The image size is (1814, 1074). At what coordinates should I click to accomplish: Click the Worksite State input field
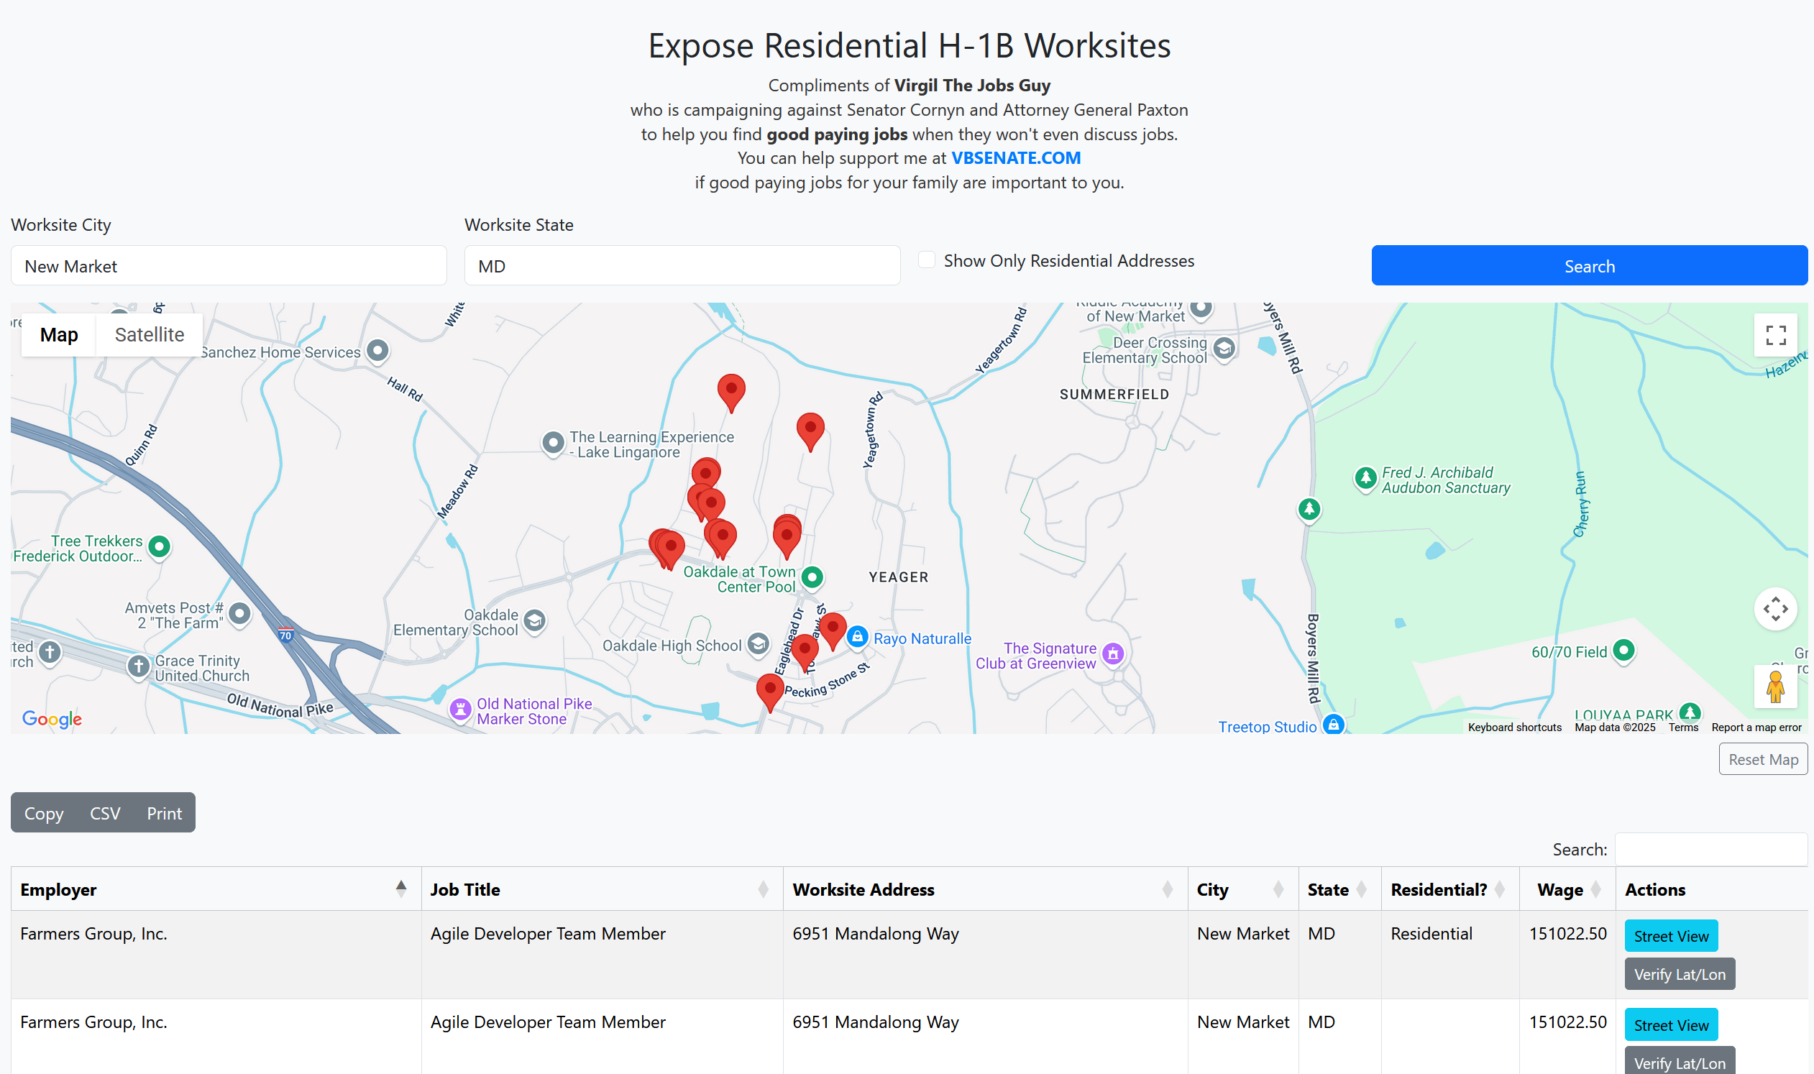tap(682, 265)
